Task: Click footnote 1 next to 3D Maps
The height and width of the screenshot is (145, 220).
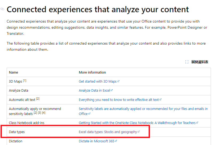Action: click(25, 81)
